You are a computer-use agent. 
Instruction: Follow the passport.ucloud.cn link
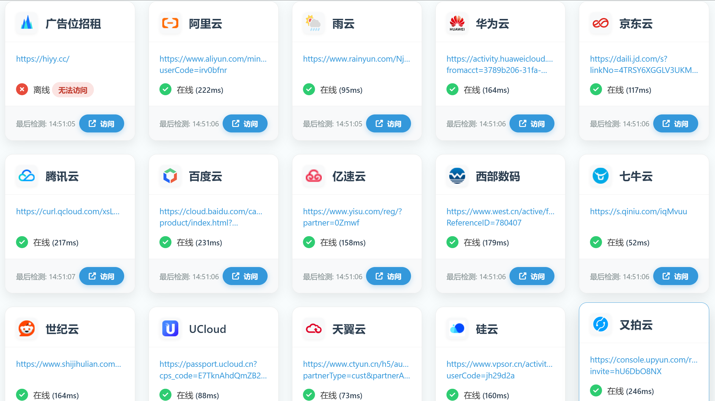pyautogui.click(x=213, y=370)
